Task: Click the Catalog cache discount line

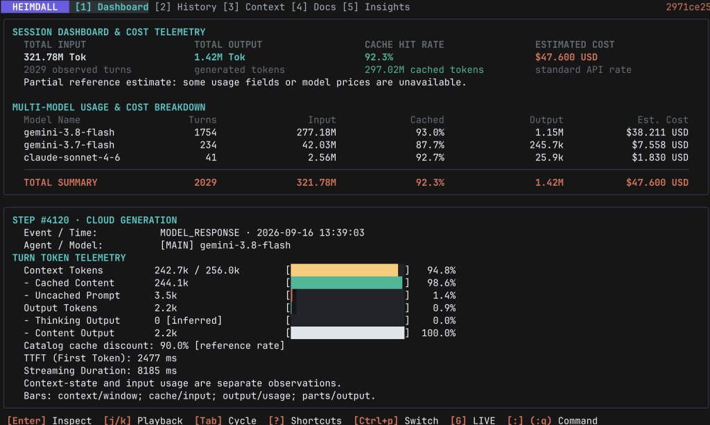Action: [x=154, y=346]
